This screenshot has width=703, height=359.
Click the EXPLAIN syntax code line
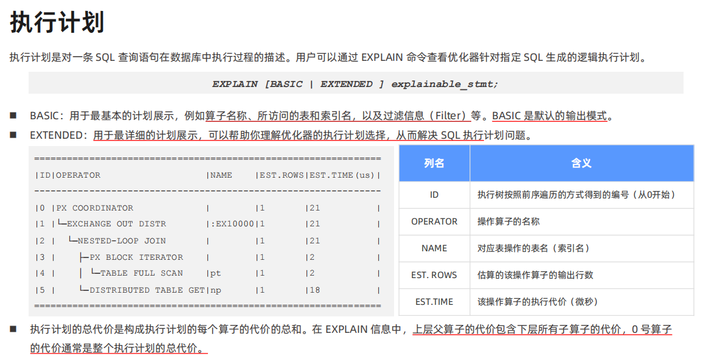355,84
